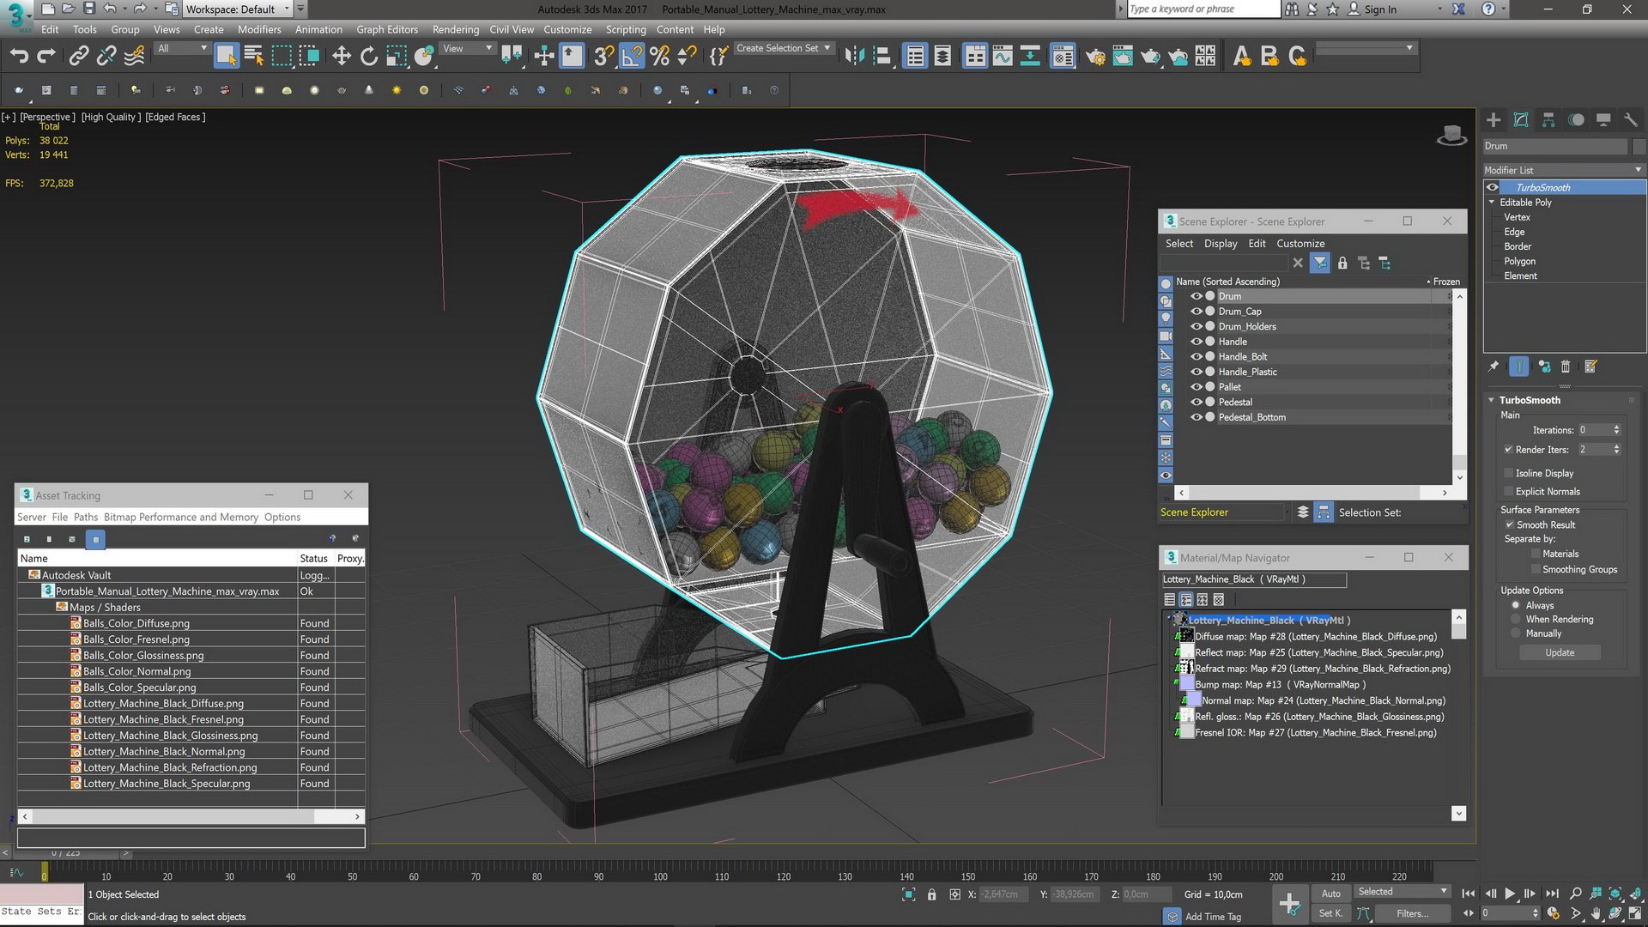Enable the Isoline Display checkbox
The height and width of the screenshot is (927, 1648).
(1509, 473)
